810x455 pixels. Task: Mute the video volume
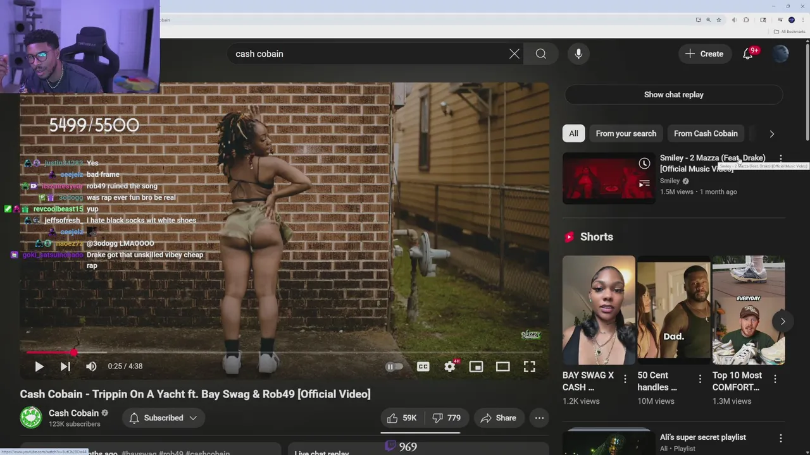coord(91,367)
